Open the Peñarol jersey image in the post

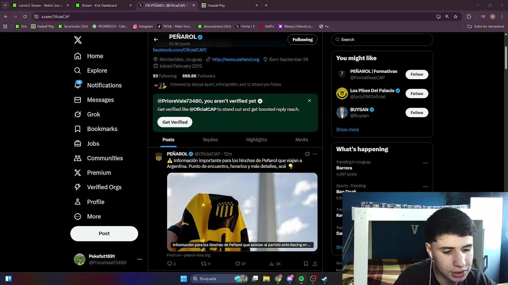tap(242, 212)
